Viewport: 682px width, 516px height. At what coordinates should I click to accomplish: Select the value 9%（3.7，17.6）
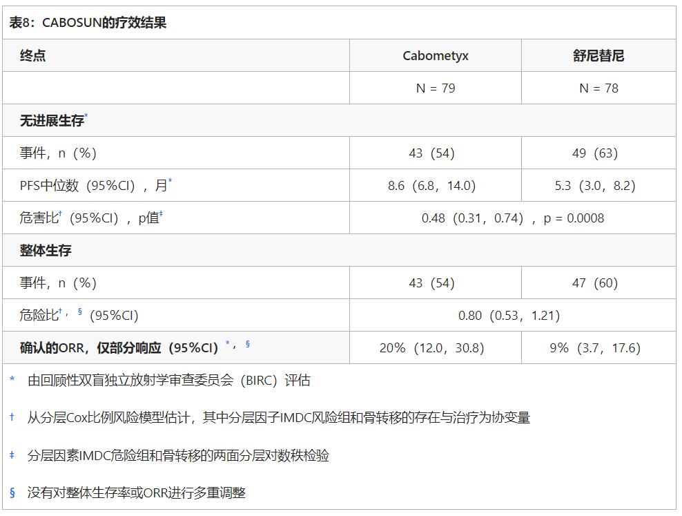[595, 348]
